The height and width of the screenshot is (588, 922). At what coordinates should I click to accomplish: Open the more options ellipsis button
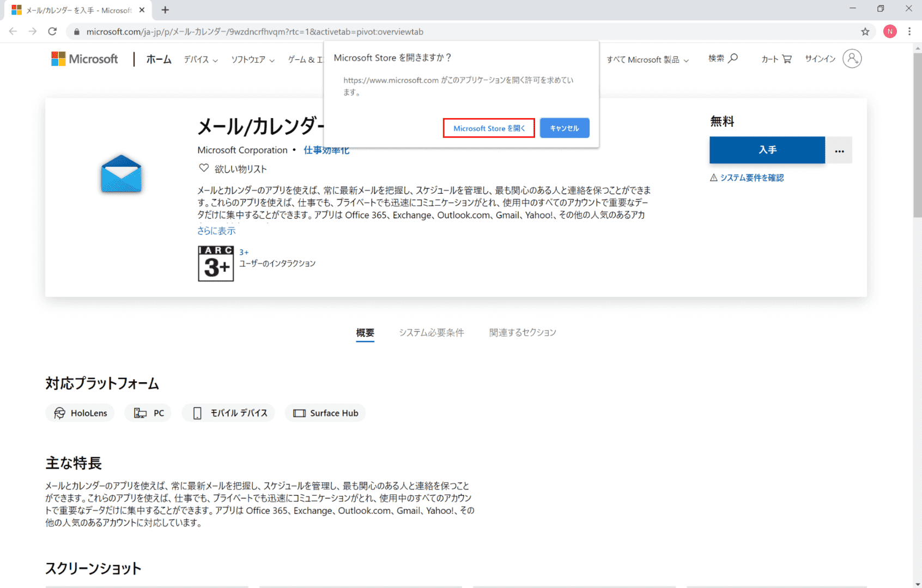[839, 150]
